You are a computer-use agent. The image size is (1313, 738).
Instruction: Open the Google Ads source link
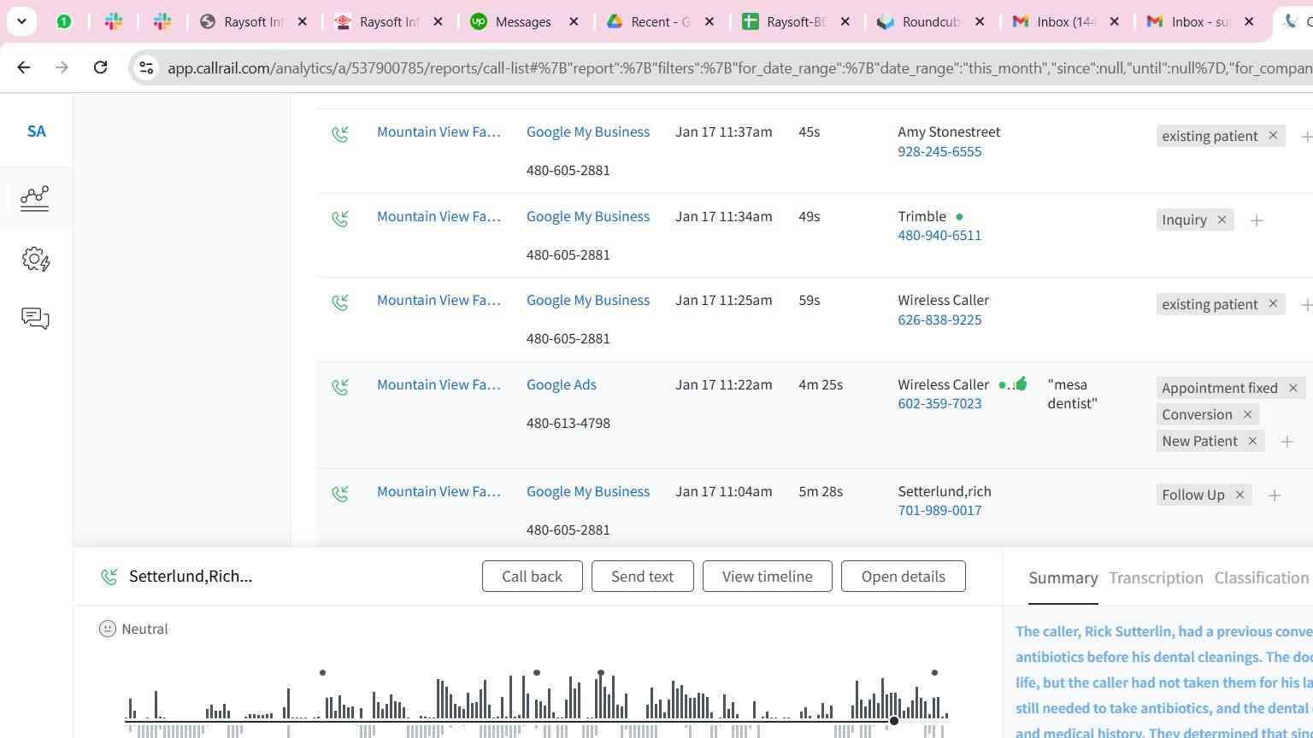pos(562,384)
